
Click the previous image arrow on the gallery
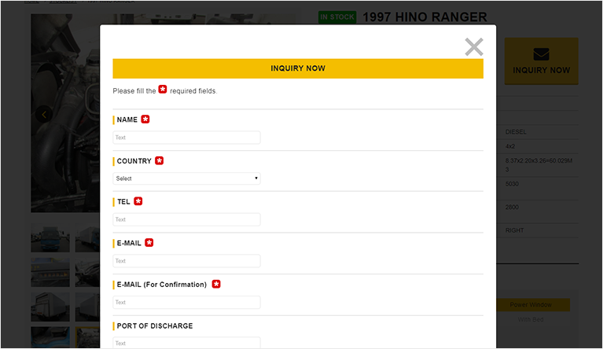(44, 114)
